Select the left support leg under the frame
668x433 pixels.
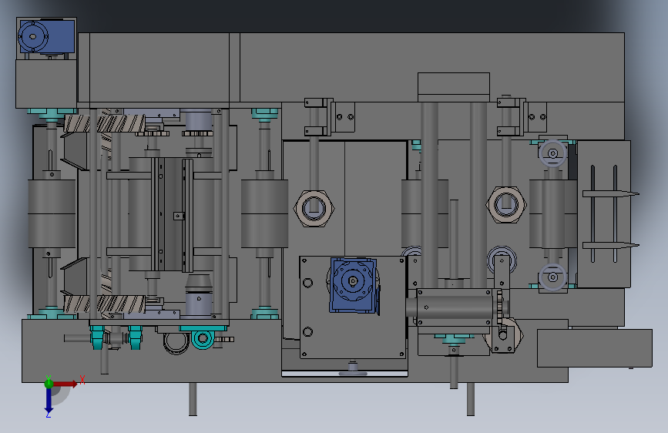coord(193,399)
